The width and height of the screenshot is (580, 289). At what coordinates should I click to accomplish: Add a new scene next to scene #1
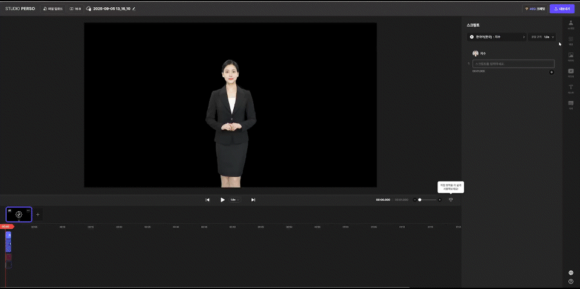point(37,214)
